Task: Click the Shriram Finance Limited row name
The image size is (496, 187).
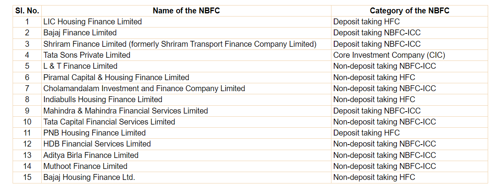Action: coord(180,44)
